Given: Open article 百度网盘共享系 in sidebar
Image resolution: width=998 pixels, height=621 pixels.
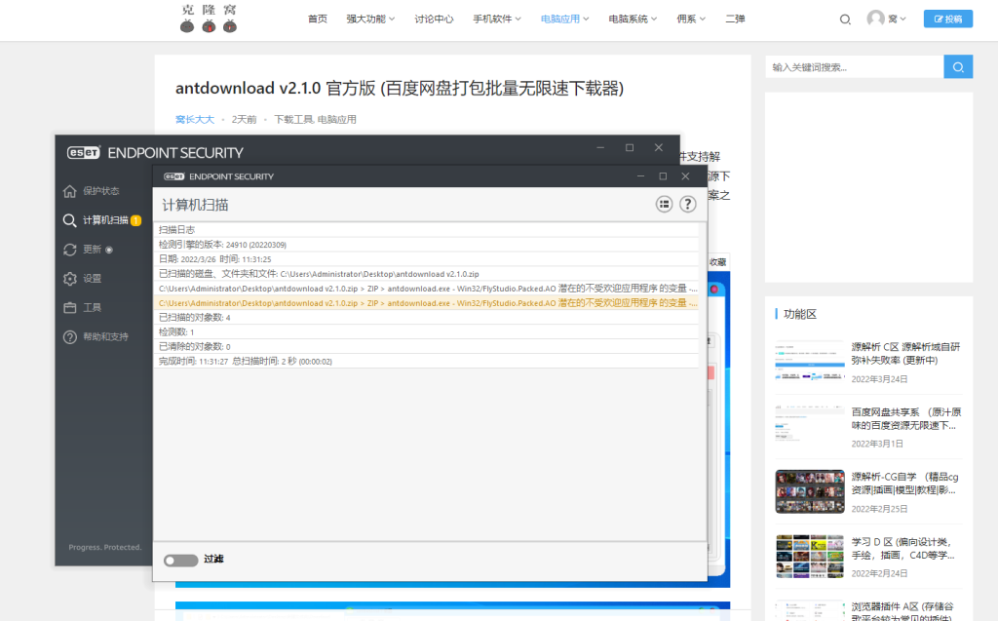Looking at the screenshot, I should [906, 418].
